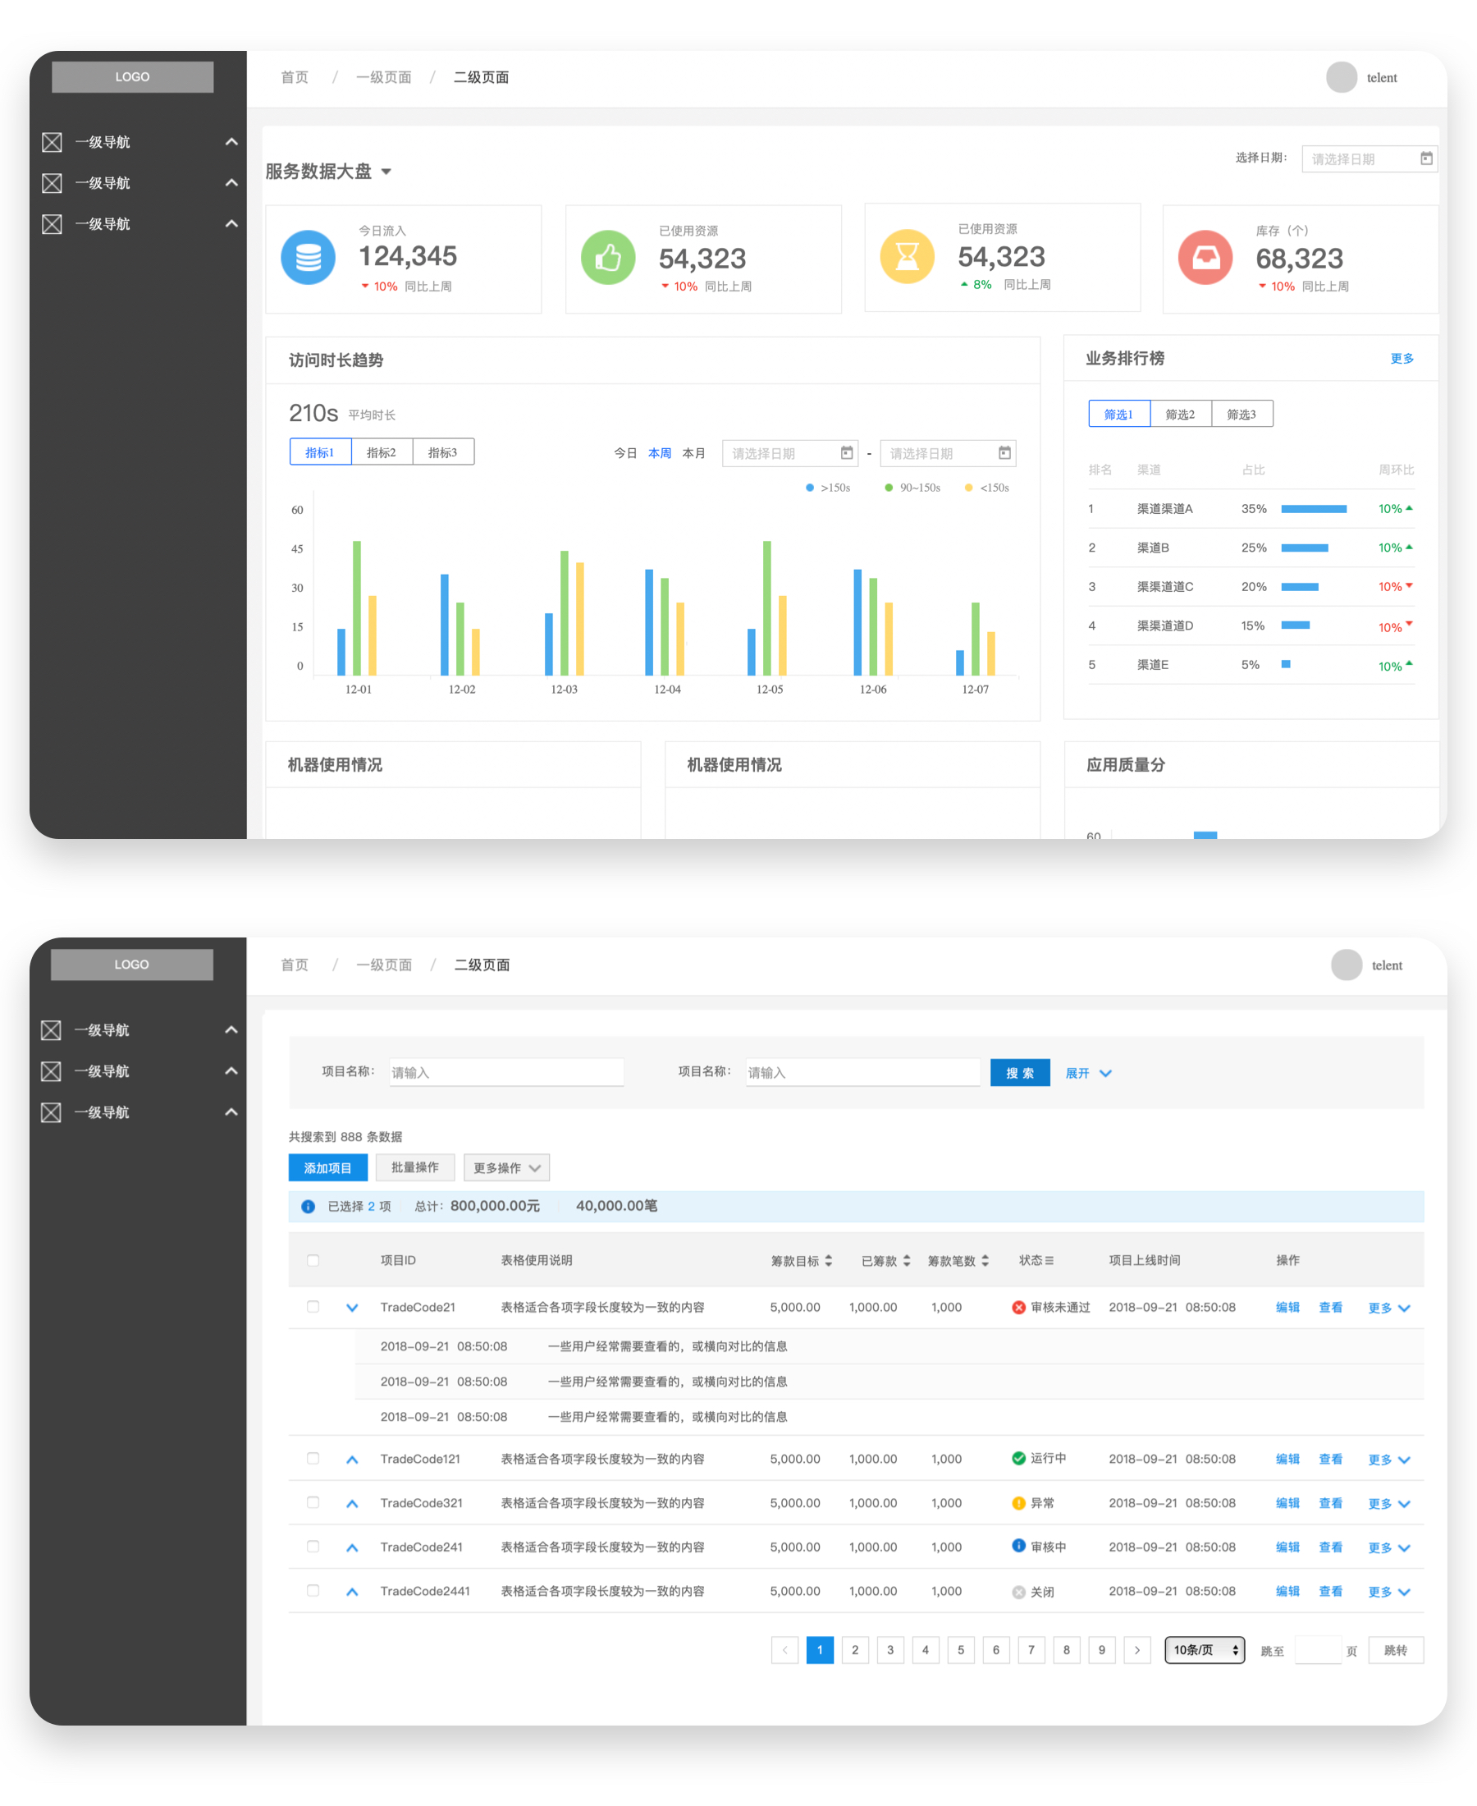Open the 服务数据大盘 title dropdown
Screen dimensions: 1477x1806
pos(386,172)
